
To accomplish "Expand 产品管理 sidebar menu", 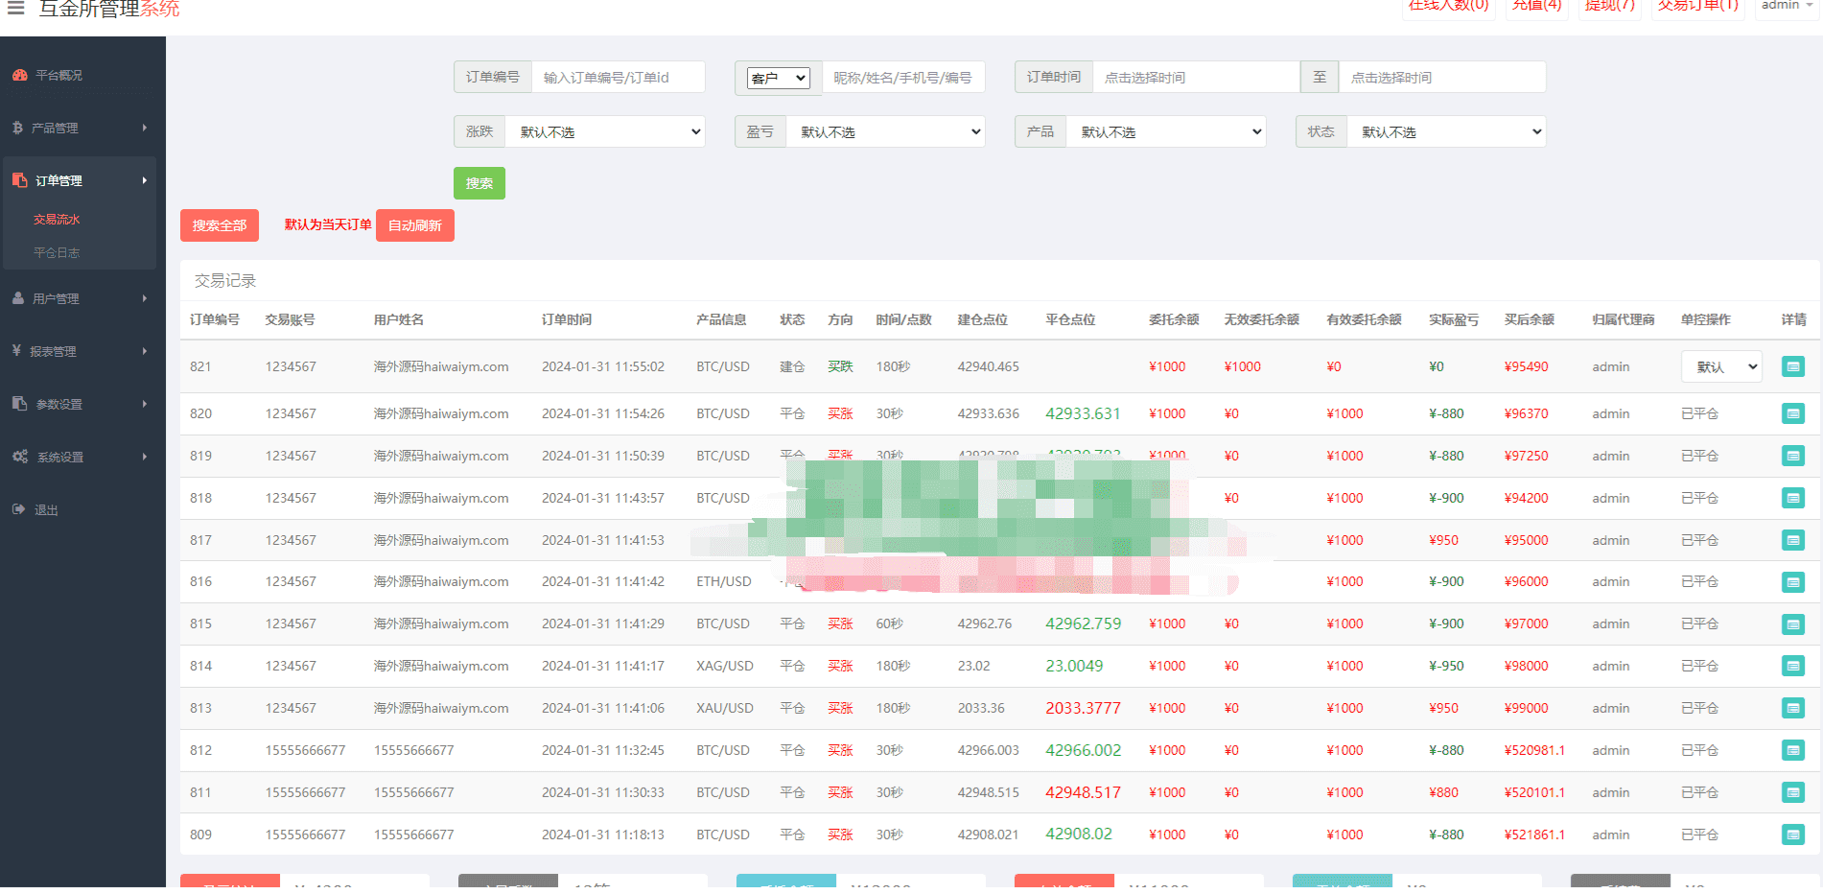I will [82, 128].
